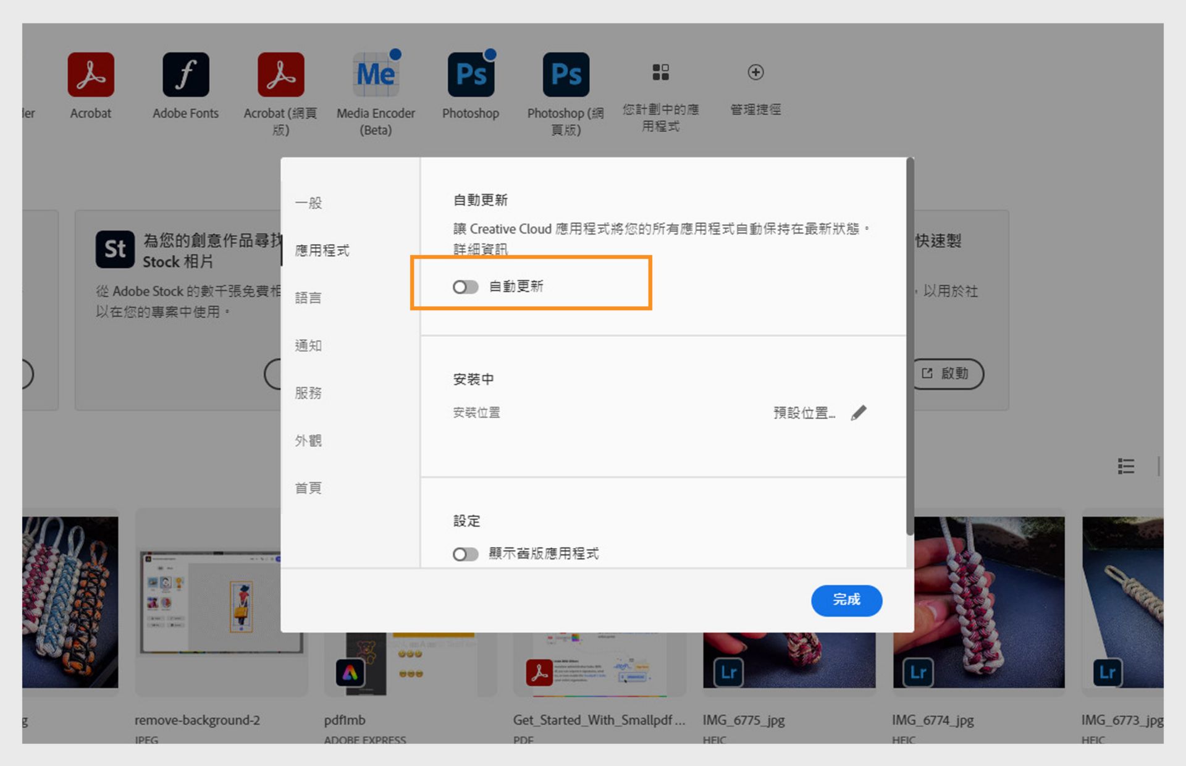Open apps in your plan grid icon

(x=660, y=72)
